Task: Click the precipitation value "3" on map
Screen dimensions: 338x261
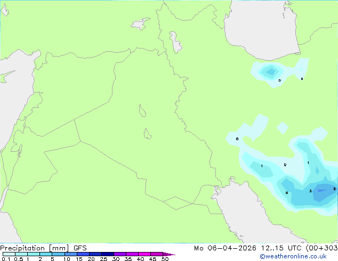Action: [x=310, y=191]
